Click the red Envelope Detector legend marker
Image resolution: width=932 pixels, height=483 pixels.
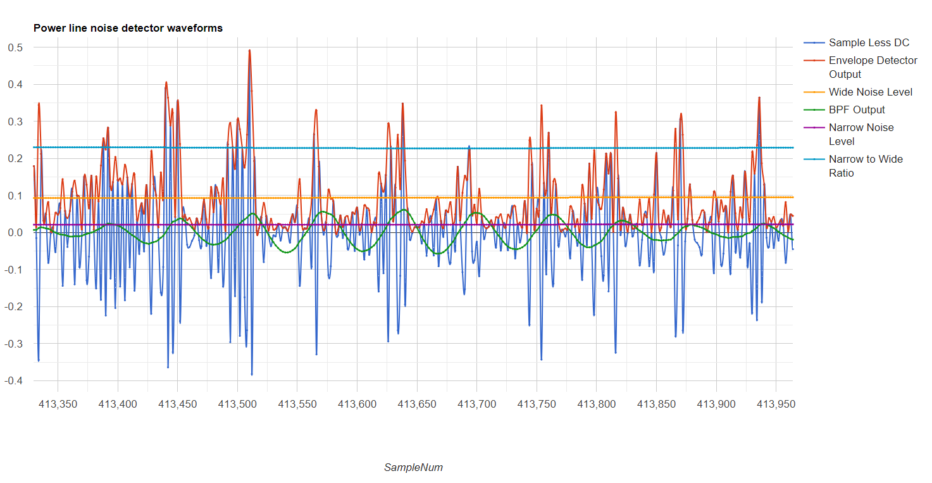(x=814, y=61)
